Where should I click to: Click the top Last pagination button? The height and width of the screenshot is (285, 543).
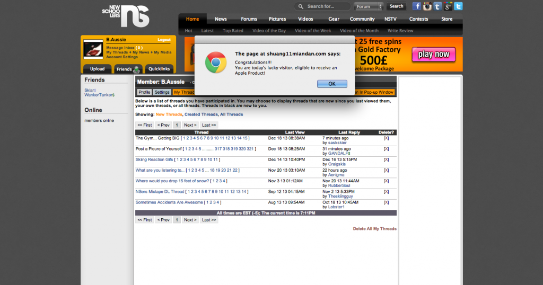tap(209, 125)
